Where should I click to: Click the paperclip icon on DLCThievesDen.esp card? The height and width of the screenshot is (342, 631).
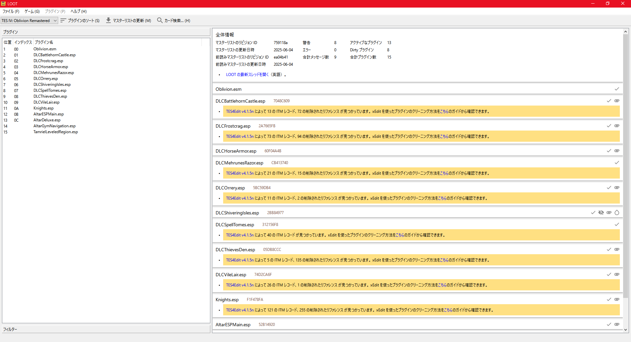point(617,250)
